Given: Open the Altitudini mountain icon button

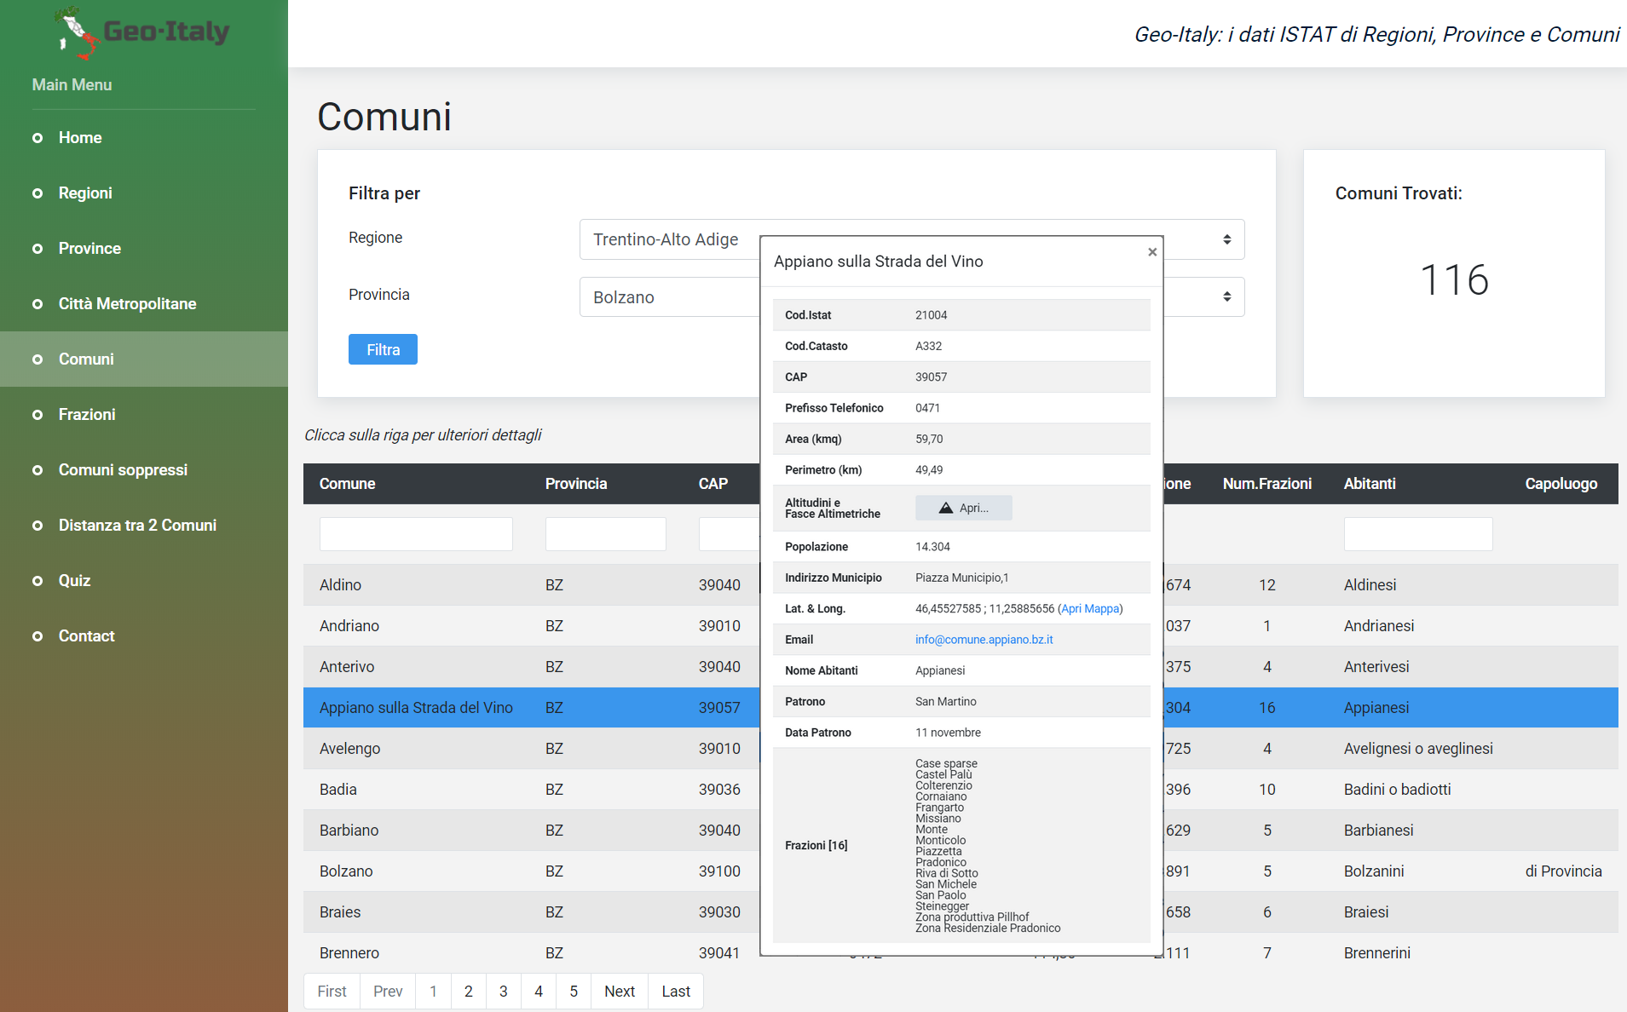Looking at the screenshot, I should pyautogui.click(x=964, y=508).
